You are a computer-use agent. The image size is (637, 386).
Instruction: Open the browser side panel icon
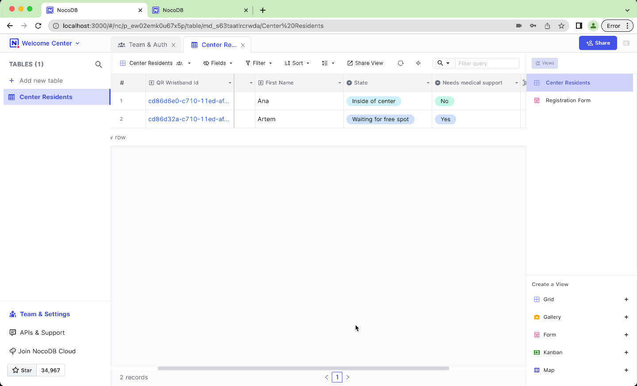[579, 26]
